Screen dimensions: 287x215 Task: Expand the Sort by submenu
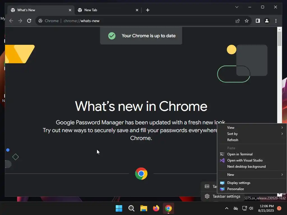[252, 134]
